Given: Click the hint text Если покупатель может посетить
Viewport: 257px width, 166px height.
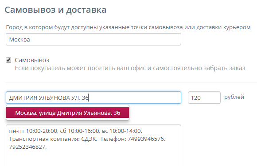Looking at the screenshot, I should [x=130, y=68].
